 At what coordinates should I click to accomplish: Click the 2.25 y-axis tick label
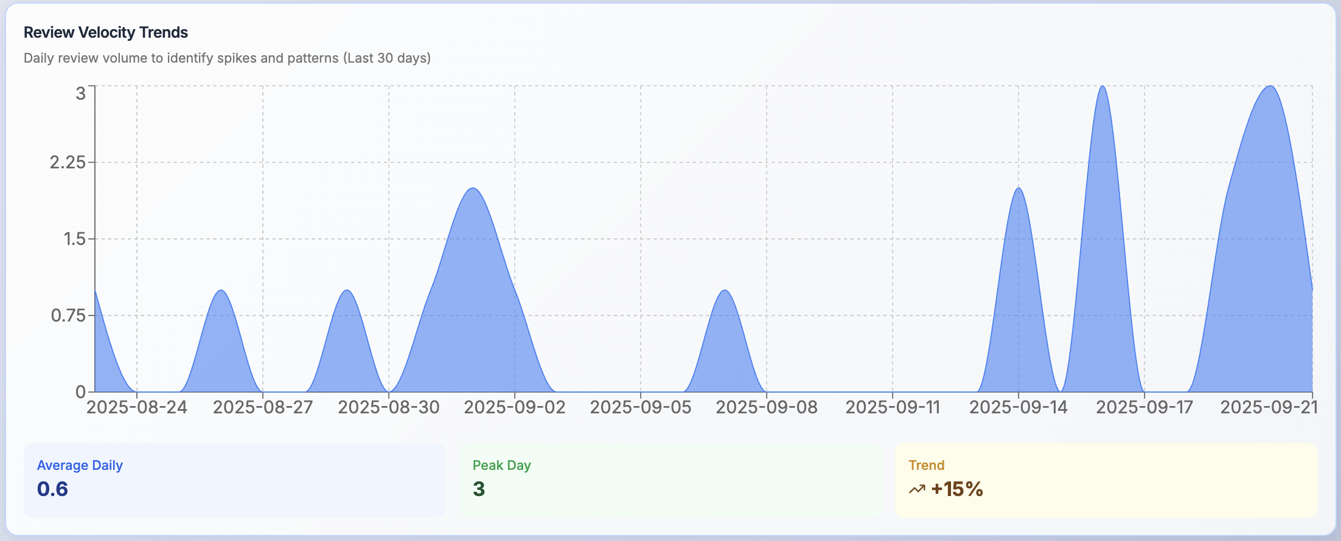point(68,162)
